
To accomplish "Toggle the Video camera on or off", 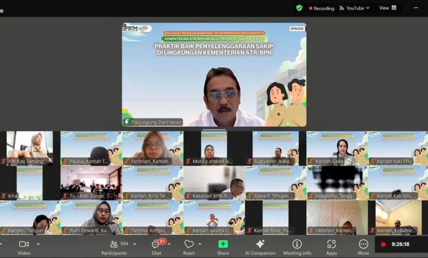I will [x=24, y=246].
